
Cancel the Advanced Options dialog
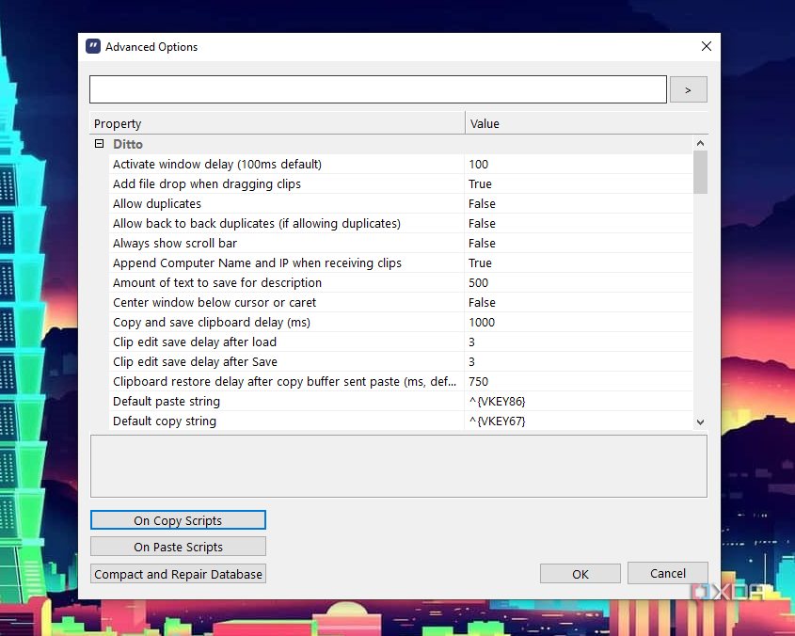(668, 573)
